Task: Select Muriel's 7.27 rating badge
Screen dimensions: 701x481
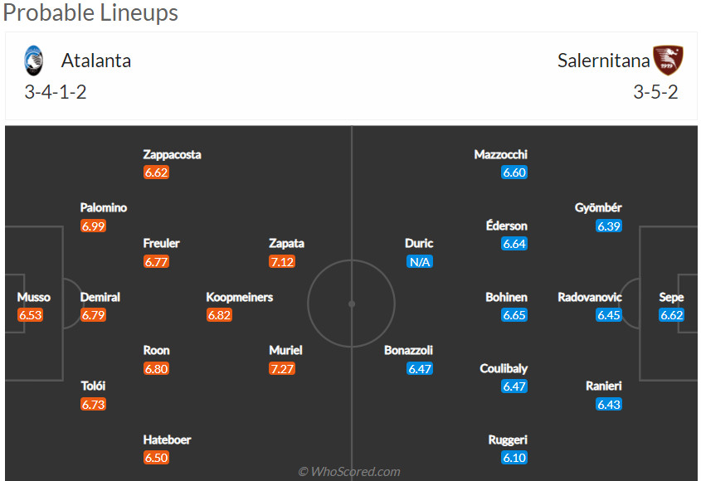Action: coord(282,369)
